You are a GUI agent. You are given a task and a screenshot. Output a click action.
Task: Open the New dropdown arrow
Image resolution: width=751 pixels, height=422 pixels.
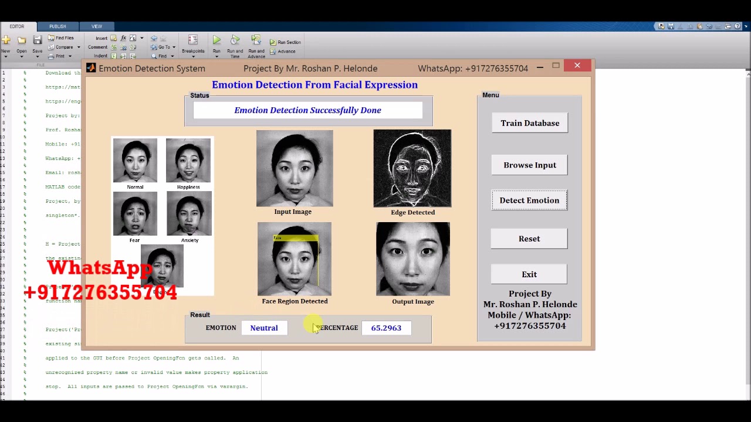pyautogui.click(x=6, y=57)
